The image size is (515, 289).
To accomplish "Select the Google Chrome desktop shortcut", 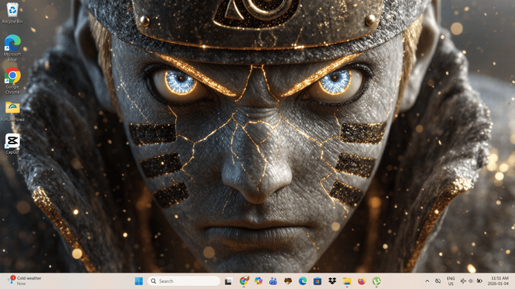I will tap(12, 80).
